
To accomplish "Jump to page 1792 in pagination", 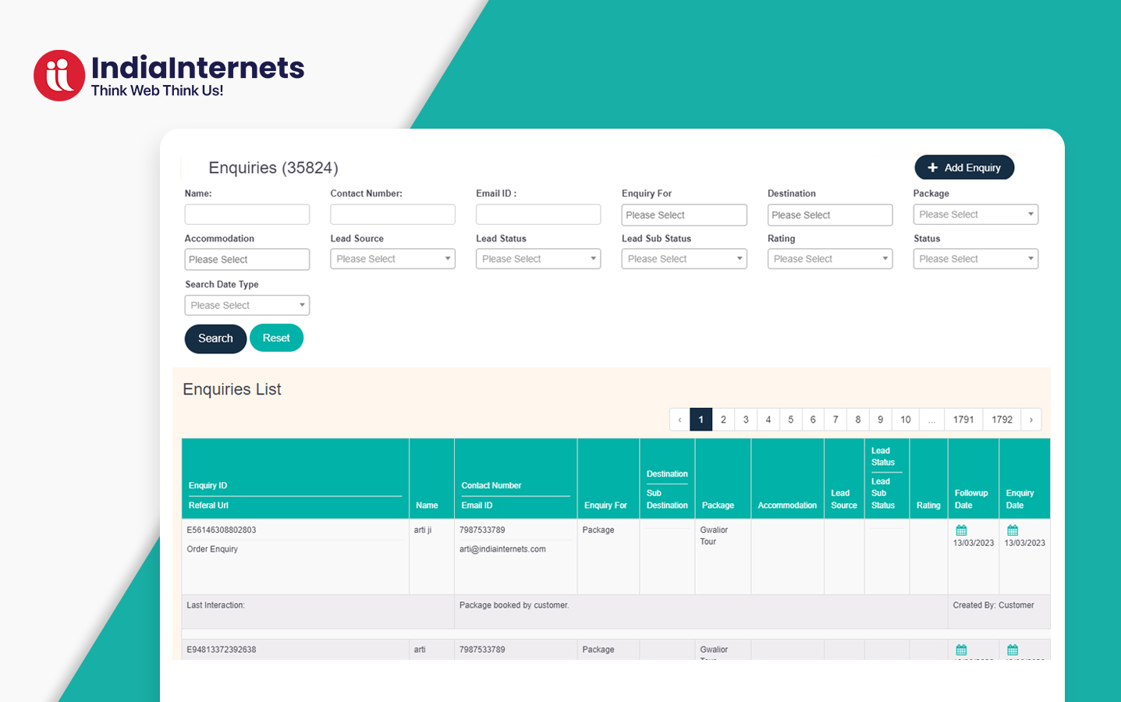I will [1002, 420].
